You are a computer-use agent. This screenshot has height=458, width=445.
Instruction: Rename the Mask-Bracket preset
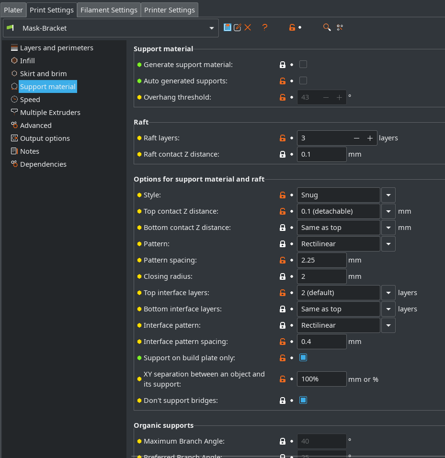tap(238, 27)
